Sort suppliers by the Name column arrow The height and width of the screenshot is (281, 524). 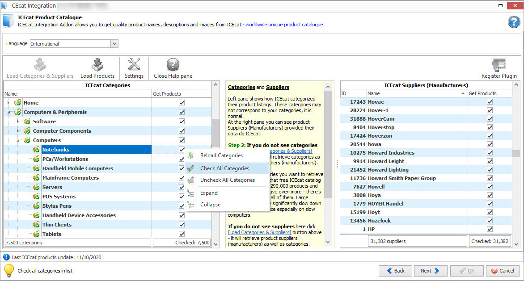[463, 93]
